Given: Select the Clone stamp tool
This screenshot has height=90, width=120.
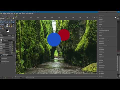Looking at the screenshot, I should (9, 26).
